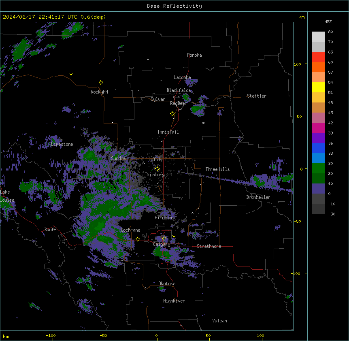Click the yellow V marker northwest of RockyMH
349x341 pixels.
pyautogui.click(x=71, y=75)
